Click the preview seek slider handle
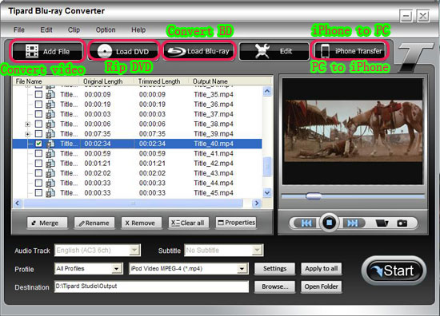 click(x=314, y=196)
